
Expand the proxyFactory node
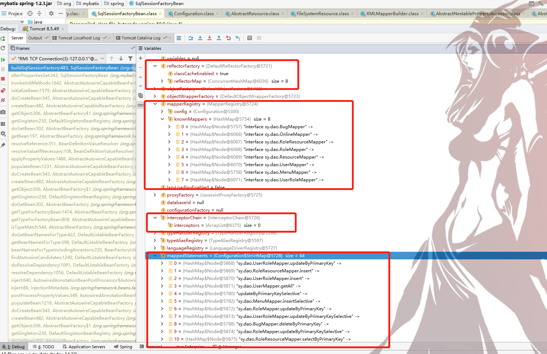point(155,195)
